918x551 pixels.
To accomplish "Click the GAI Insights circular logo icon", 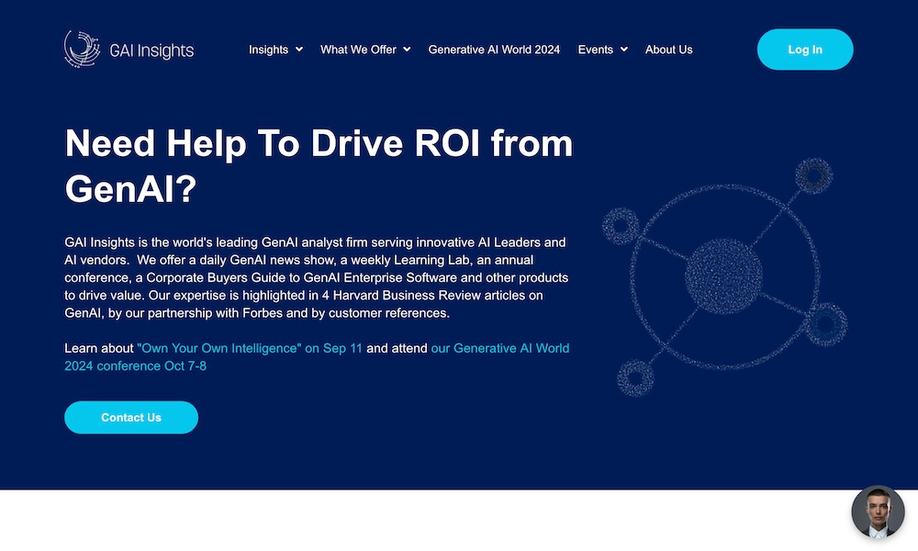I will tap(82, 49).
